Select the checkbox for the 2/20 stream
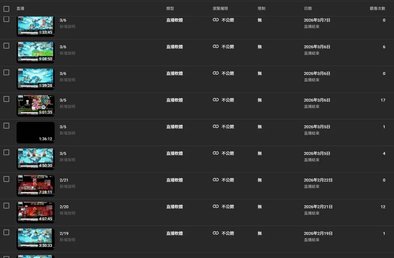 (x=6, y=206)
